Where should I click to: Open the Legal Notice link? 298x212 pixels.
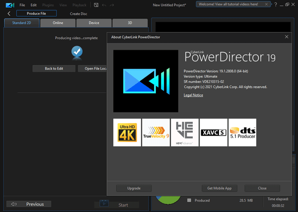(193, 95)
